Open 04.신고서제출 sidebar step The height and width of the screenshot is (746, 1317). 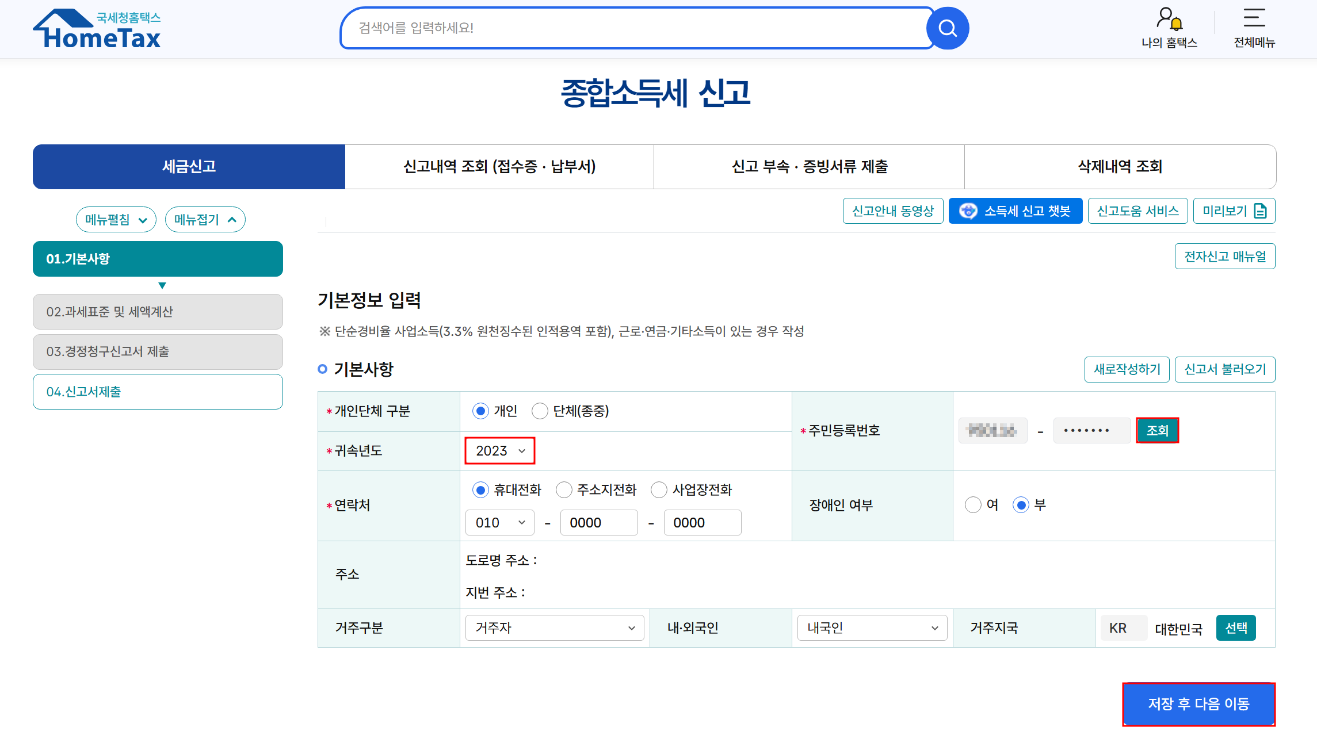point(158,392)
